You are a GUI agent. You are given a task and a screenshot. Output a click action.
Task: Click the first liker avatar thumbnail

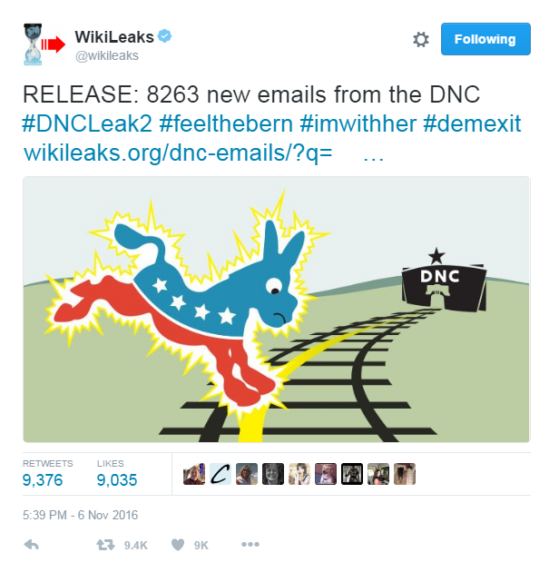click(194, 474)
